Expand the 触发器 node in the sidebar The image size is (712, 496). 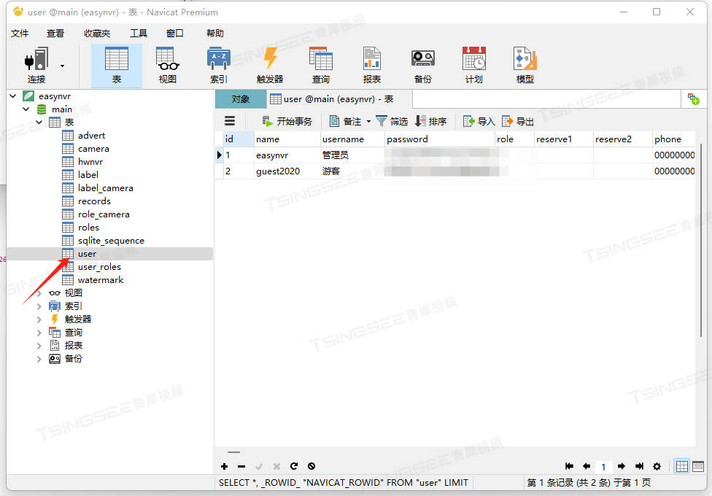pos(39,319)
